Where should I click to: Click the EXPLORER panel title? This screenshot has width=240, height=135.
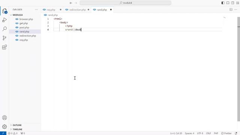click(x=17, y=10)
